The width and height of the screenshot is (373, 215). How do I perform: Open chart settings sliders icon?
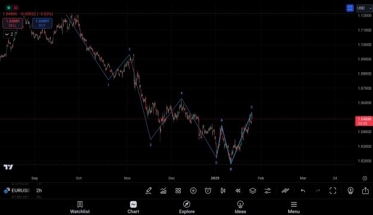267,191
